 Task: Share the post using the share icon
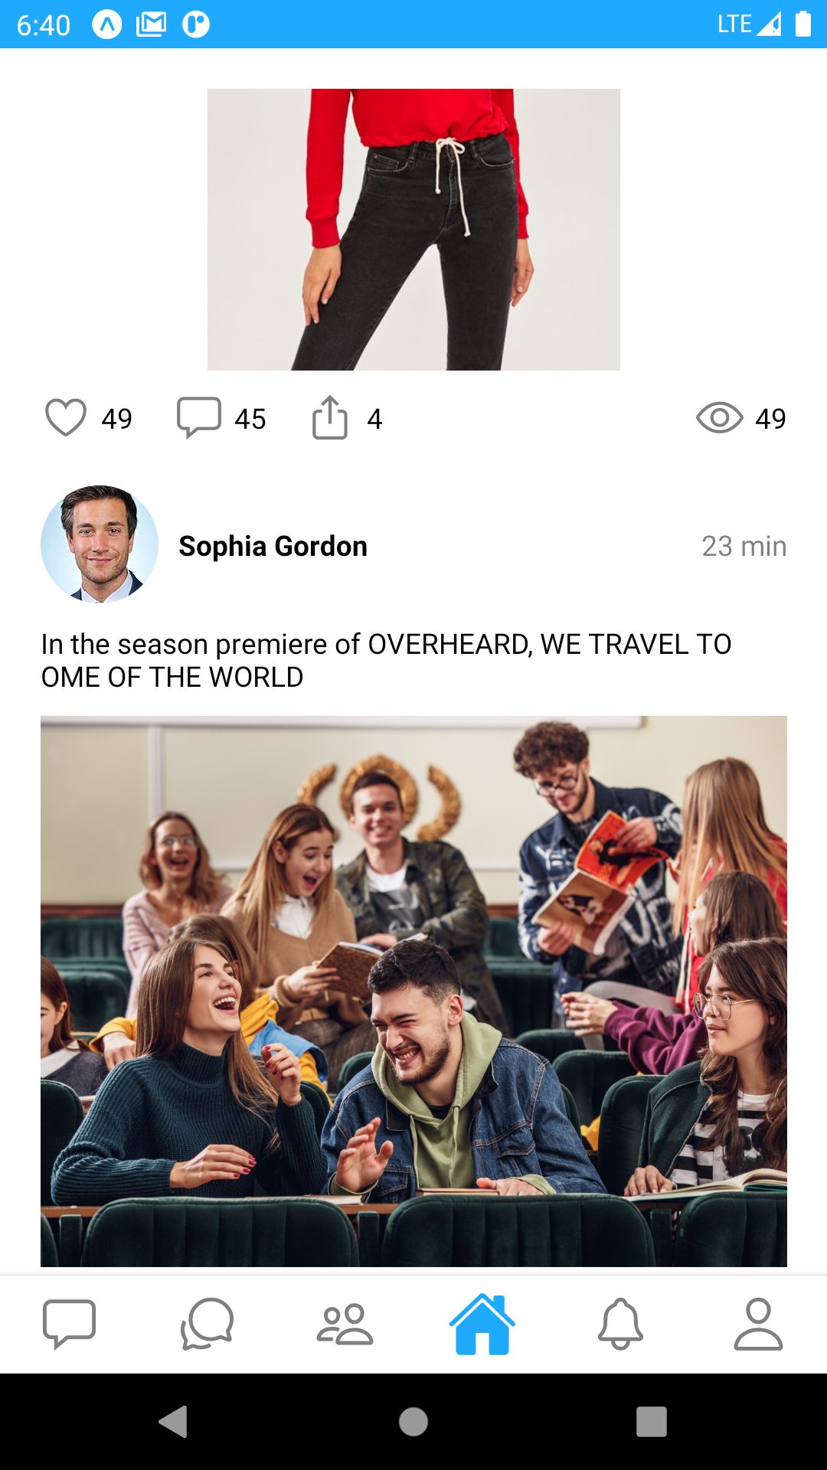(x=330, y=417)
